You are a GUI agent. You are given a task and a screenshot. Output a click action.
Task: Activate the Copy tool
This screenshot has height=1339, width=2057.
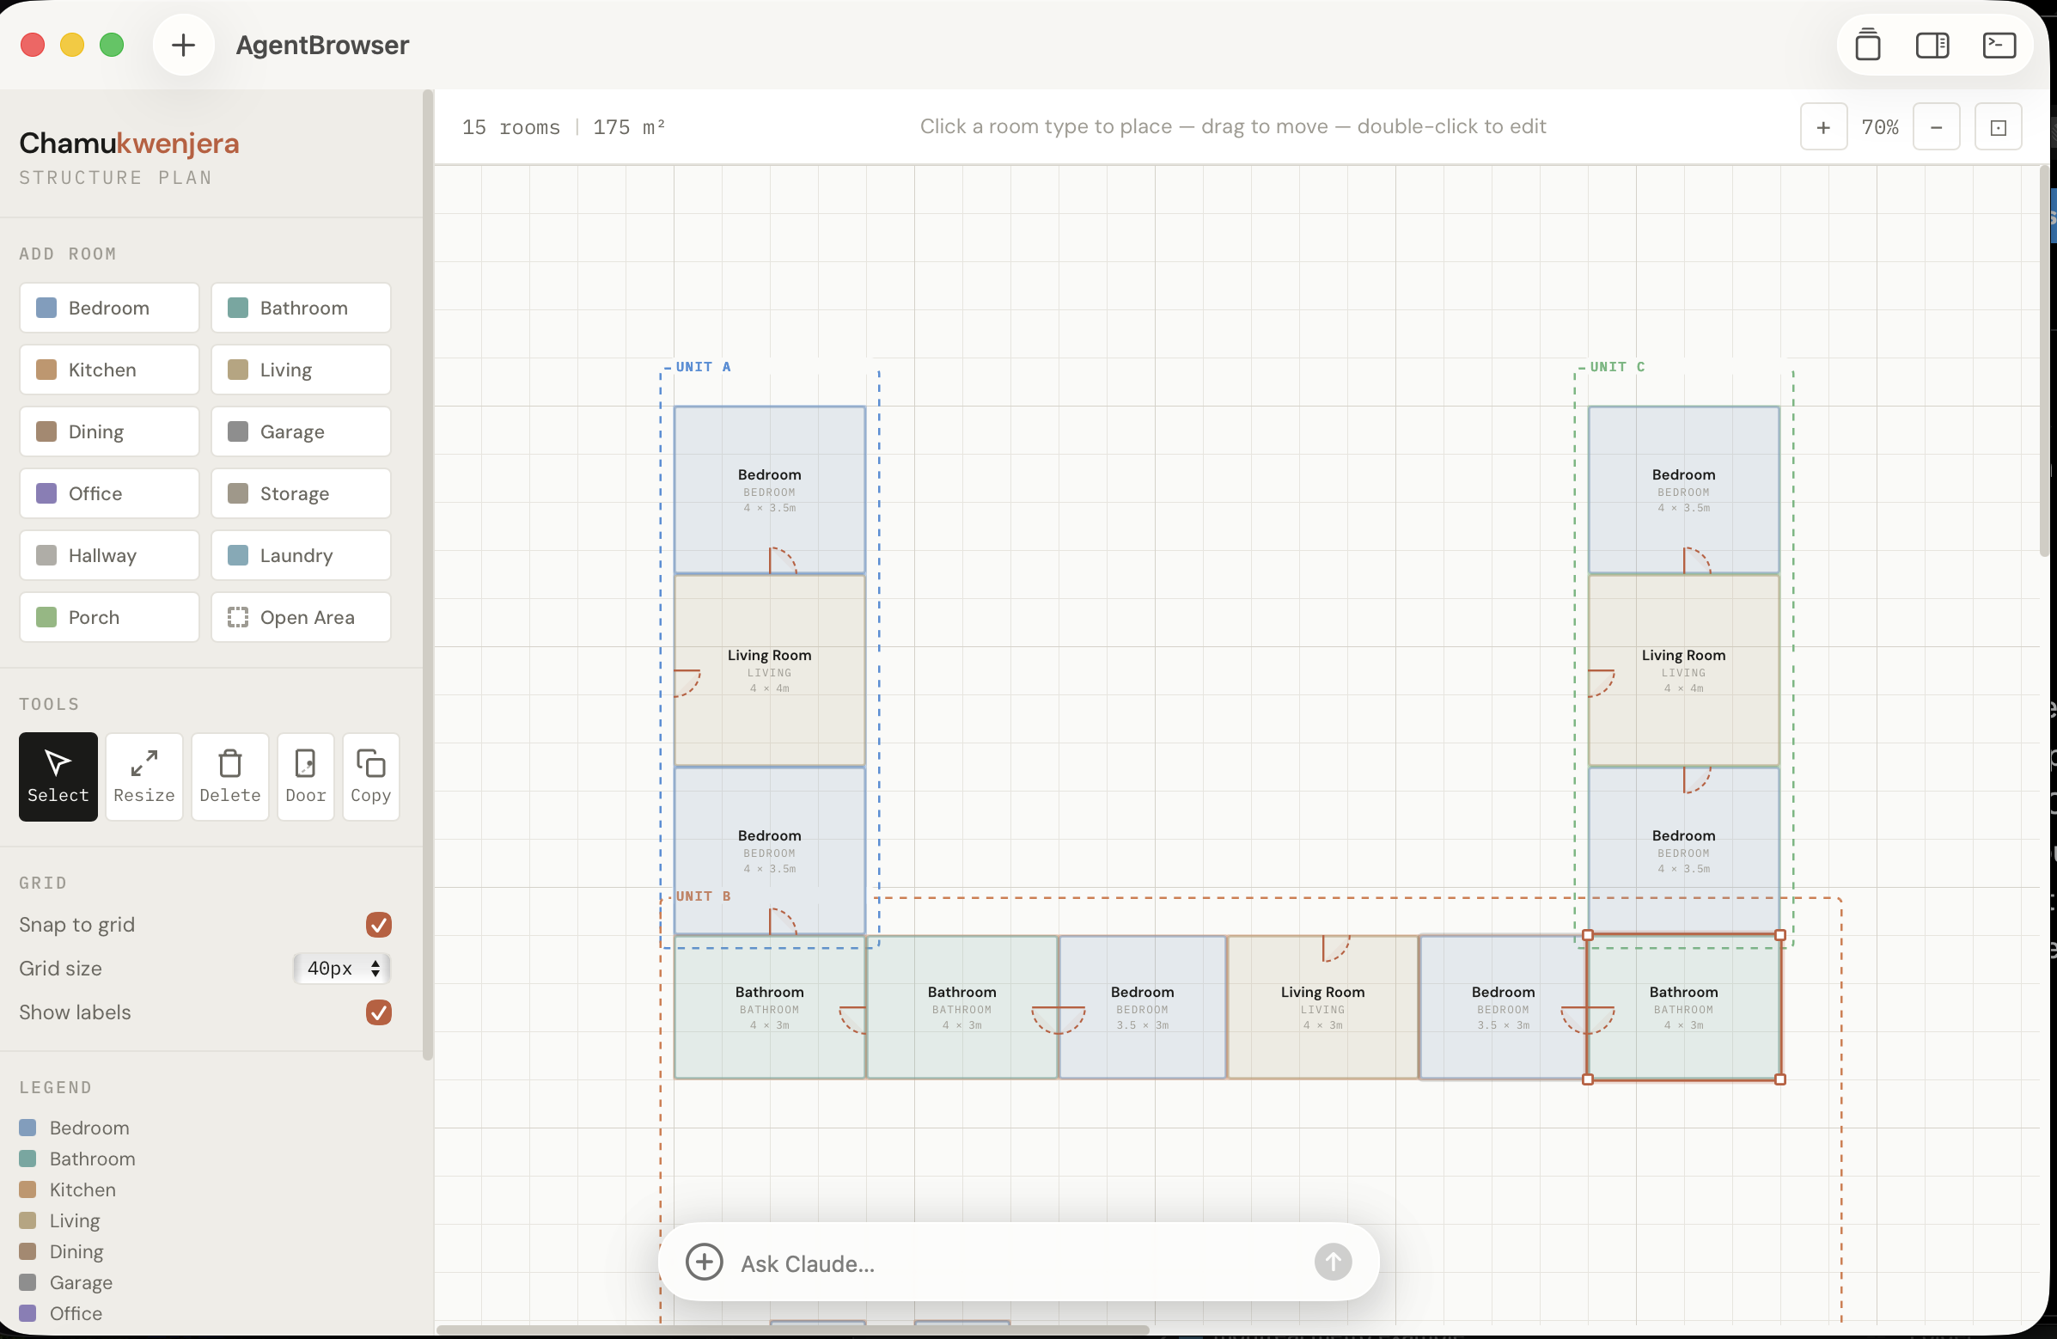(370, 776)
